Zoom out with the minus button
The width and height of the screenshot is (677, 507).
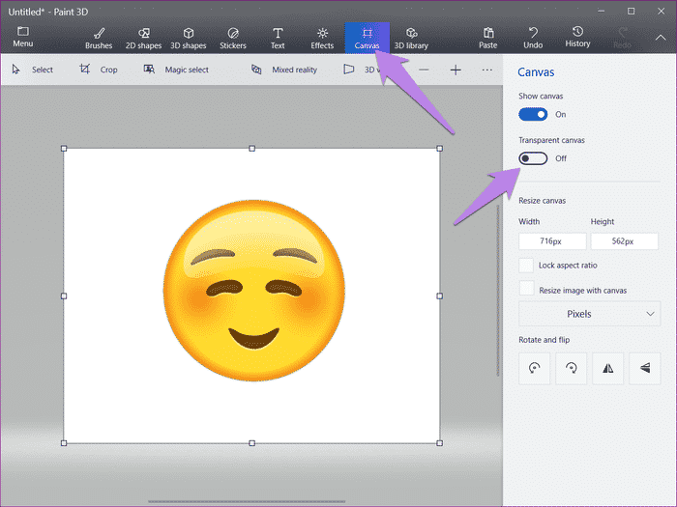424,70
